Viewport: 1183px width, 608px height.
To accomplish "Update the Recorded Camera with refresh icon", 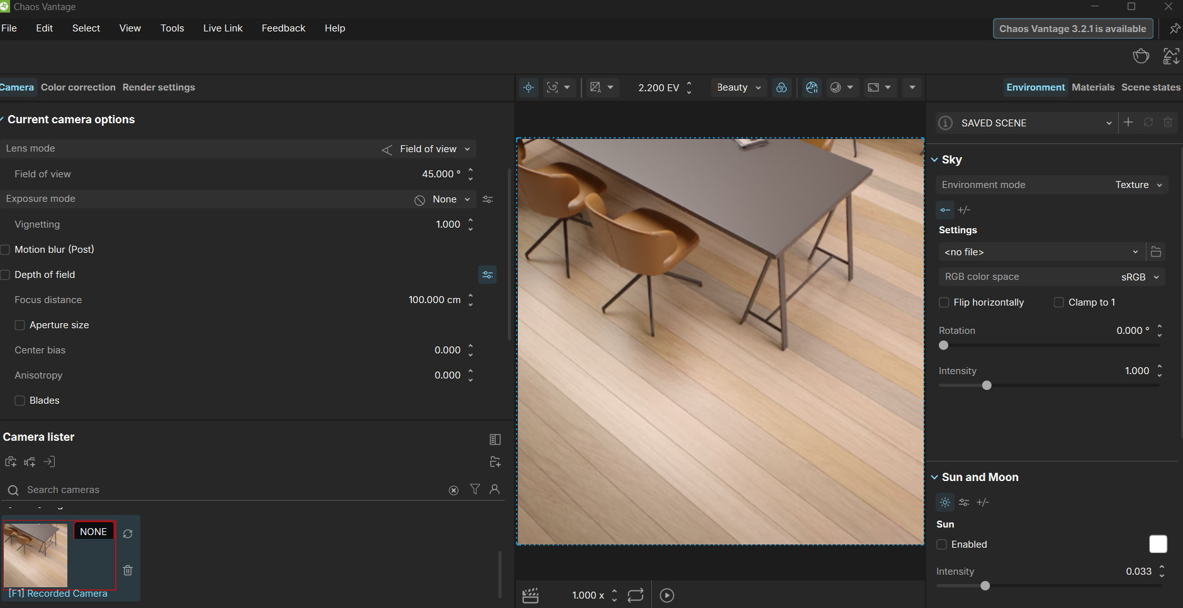I will pyautogui.click(x=128, y=534).
